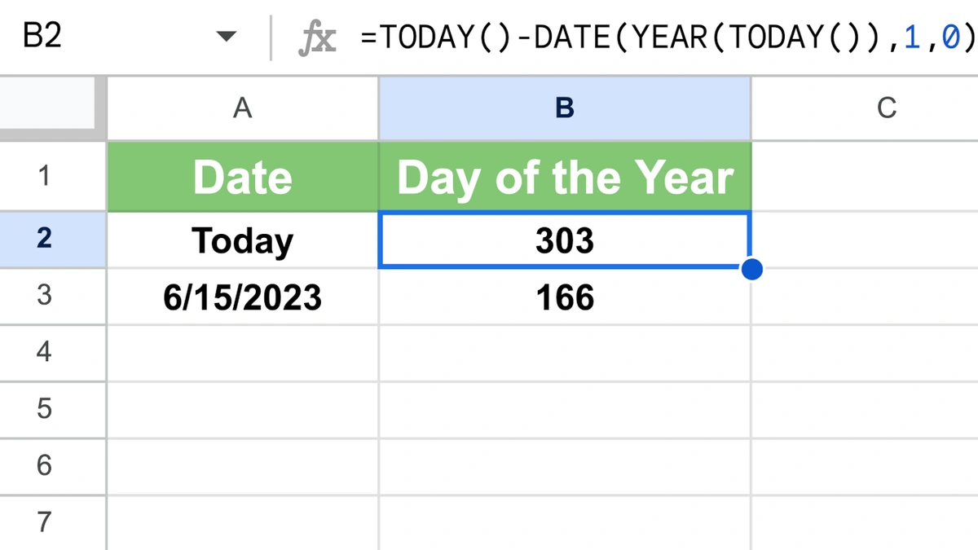Image resolution: width=978 pixels, height=550 pixels.
Task: Click the select-all corner box
Action: (x=52, y=108)
